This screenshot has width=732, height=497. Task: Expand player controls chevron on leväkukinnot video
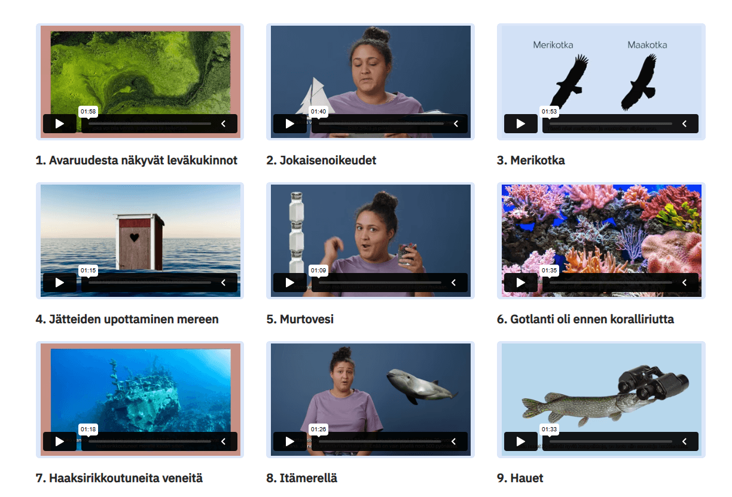224,124
